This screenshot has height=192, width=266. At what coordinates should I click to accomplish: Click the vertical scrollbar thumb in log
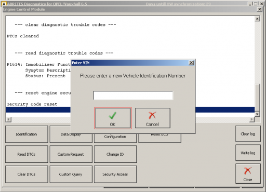257,97
